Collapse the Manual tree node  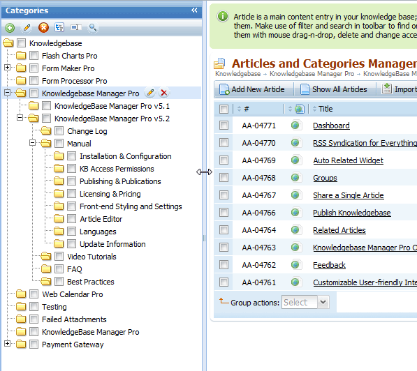[32, 142]
